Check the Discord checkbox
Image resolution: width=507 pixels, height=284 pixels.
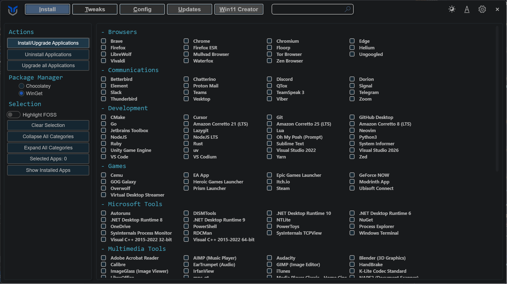(x=269, y=79)
